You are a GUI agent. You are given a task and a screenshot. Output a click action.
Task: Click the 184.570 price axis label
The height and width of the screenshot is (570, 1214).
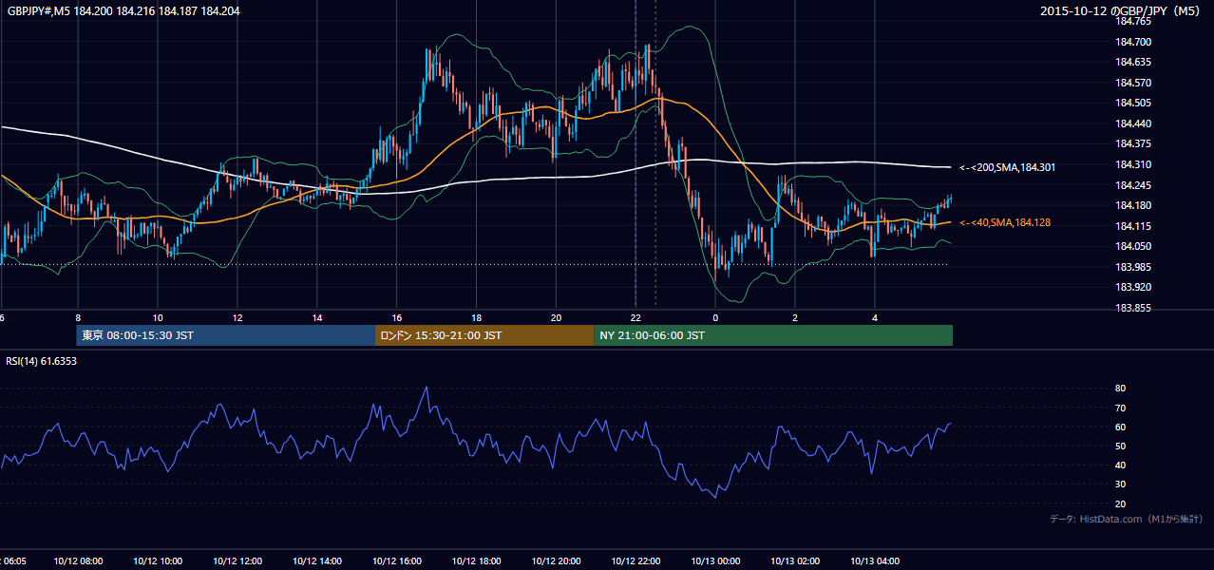pos(1133,83)
